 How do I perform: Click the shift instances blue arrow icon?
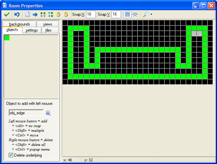[35, 14]
